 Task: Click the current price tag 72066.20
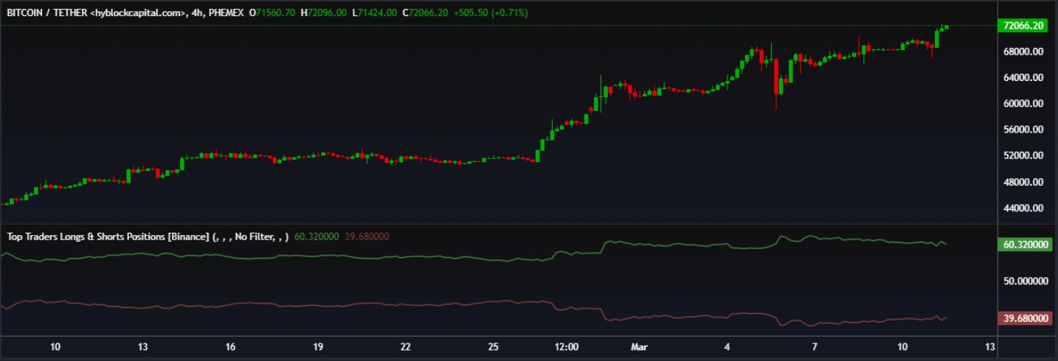[1024, 25]
